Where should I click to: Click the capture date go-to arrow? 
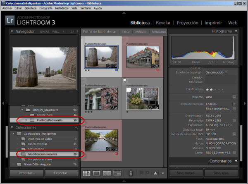[234, 109]
